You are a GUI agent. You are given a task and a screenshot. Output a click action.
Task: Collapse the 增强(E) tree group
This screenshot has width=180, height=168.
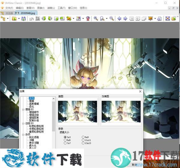coord(23,109)
